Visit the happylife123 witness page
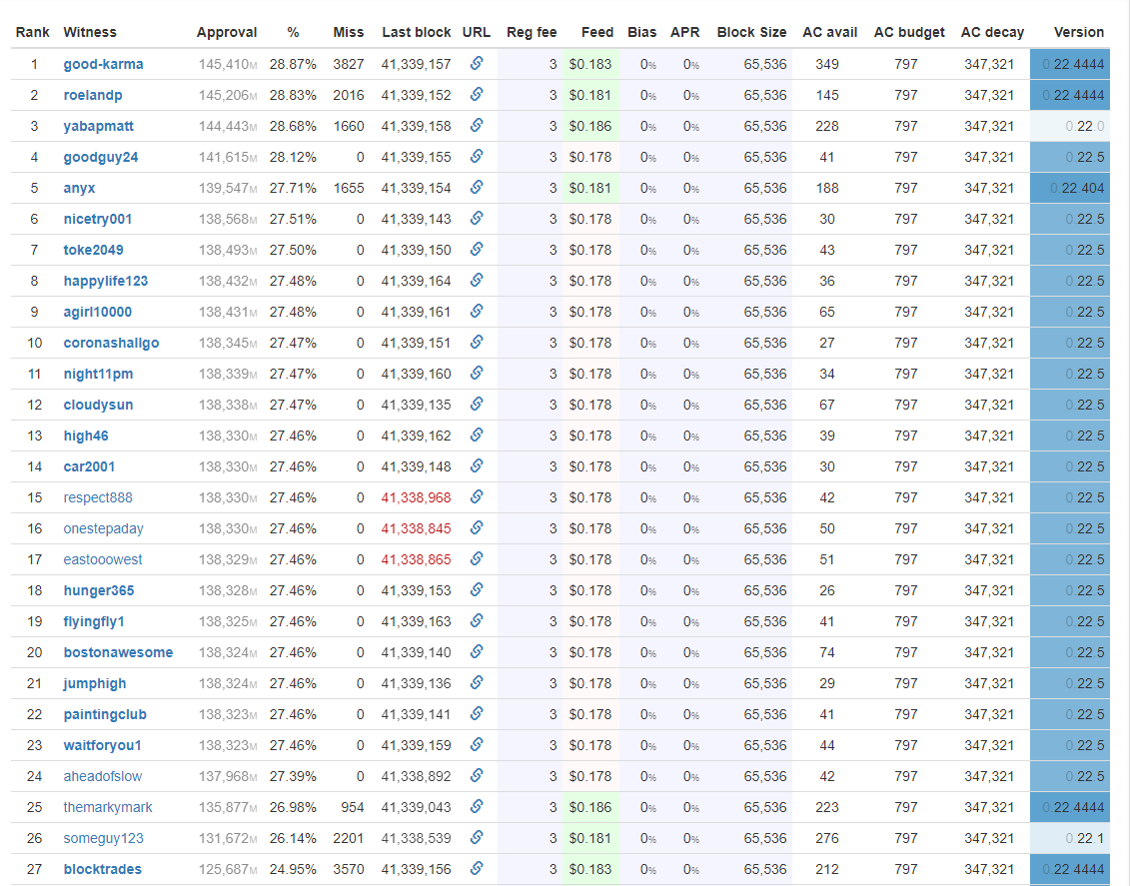The width and height of the screenshot is (1130, 886). pos(106,281)
